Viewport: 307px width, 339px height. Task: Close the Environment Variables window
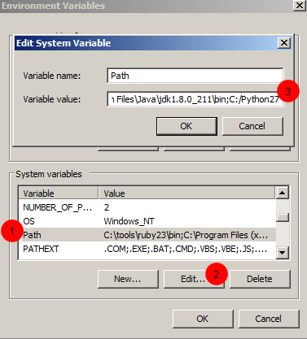click(x=300, y=5)
